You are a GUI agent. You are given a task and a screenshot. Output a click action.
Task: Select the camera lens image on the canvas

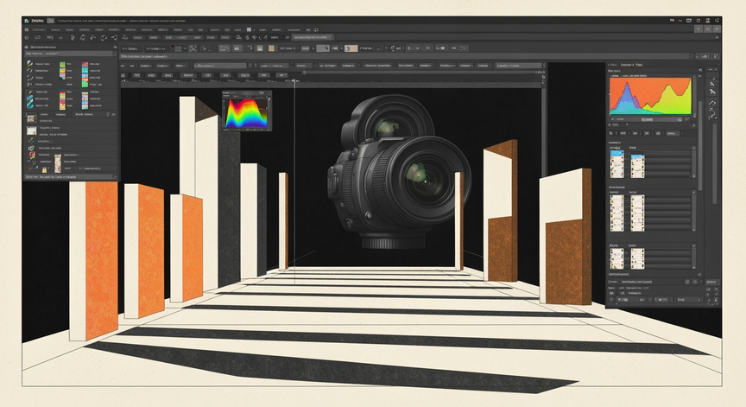[399, 171]
